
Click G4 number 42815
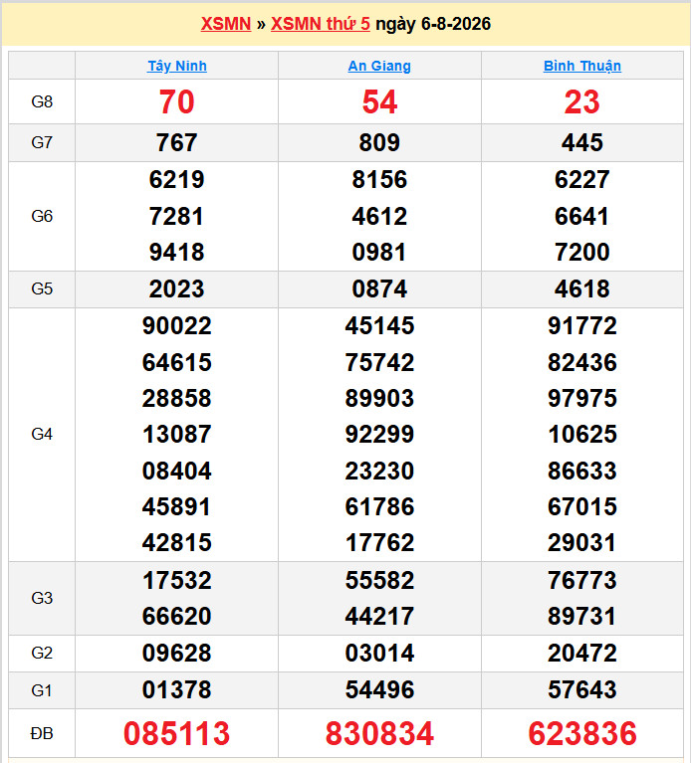tap(177, 542)
